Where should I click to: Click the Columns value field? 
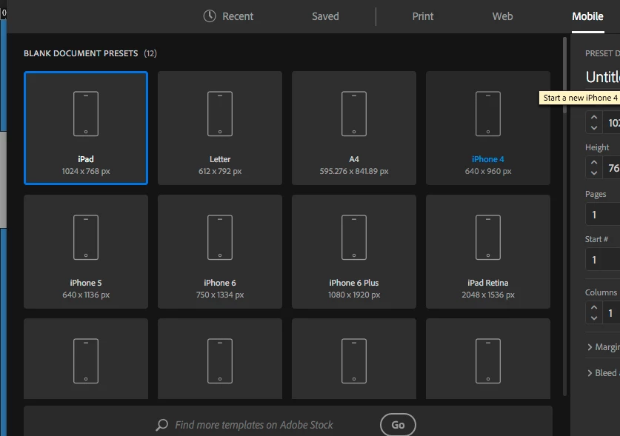tap(611, 312)
